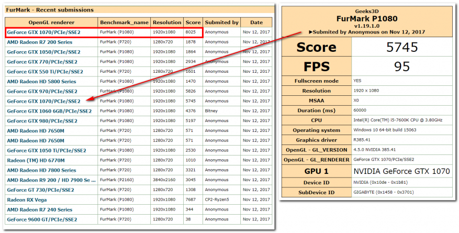Select the Intel Core i5-7600K CPU value

click(398, 120)
